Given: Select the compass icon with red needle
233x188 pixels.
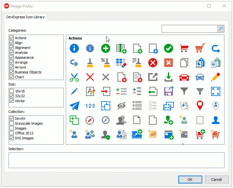Looking at the screenshot, I should [90, 120].
